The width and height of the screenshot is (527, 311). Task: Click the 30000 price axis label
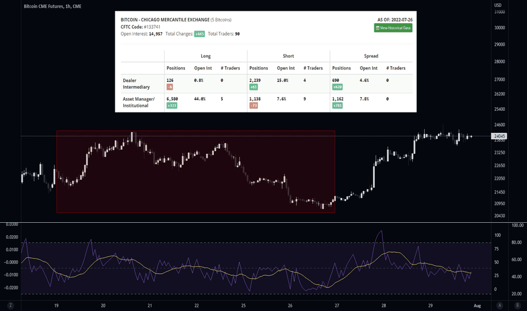[x=499, y=28]
